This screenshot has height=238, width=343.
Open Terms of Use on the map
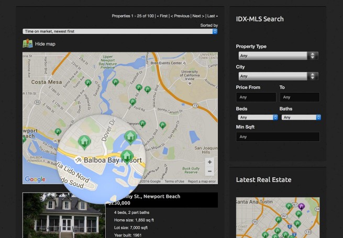pos(174,182)
